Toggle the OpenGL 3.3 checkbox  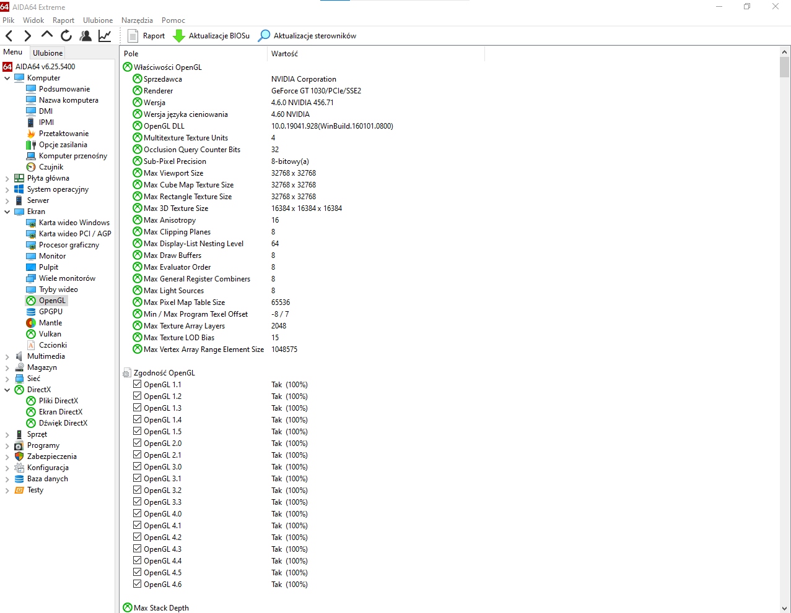tap(138, 502)
